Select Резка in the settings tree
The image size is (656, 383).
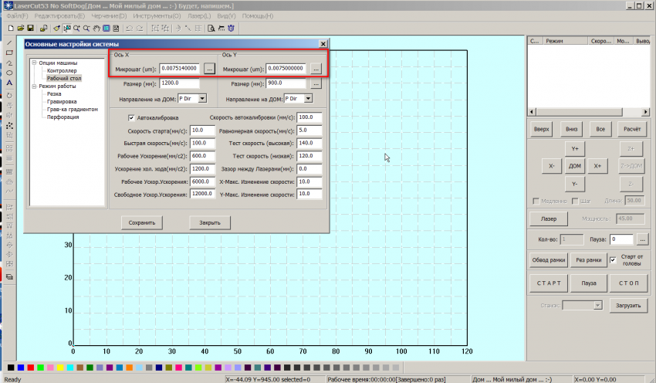coord(56,93)
